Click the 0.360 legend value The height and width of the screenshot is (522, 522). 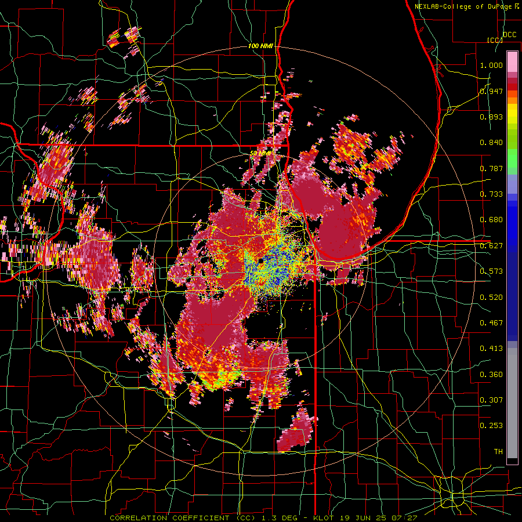pyautogui.click(x=491, y=375)
